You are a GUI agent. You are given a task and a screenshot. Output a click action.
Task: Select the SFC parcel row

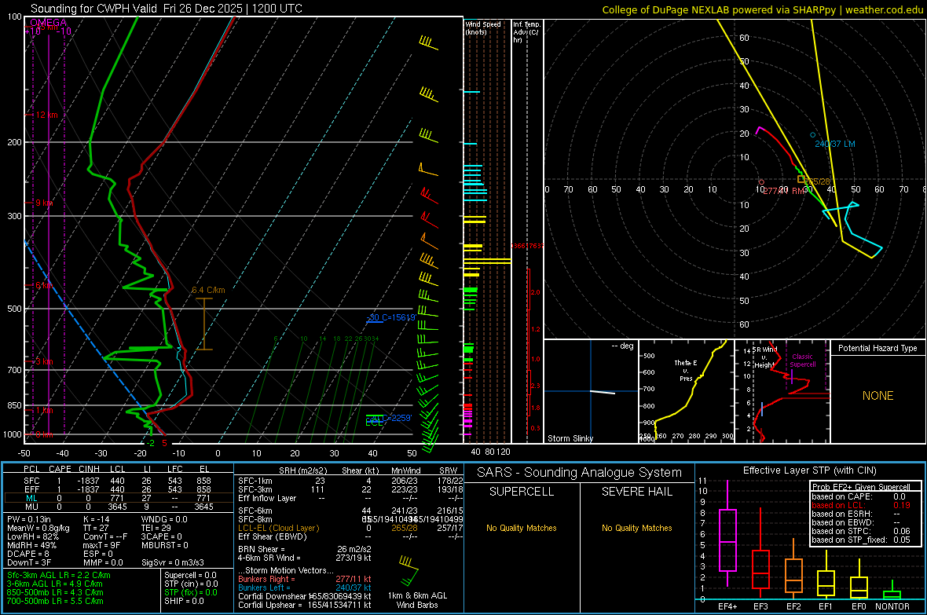[x=117, y=481]
